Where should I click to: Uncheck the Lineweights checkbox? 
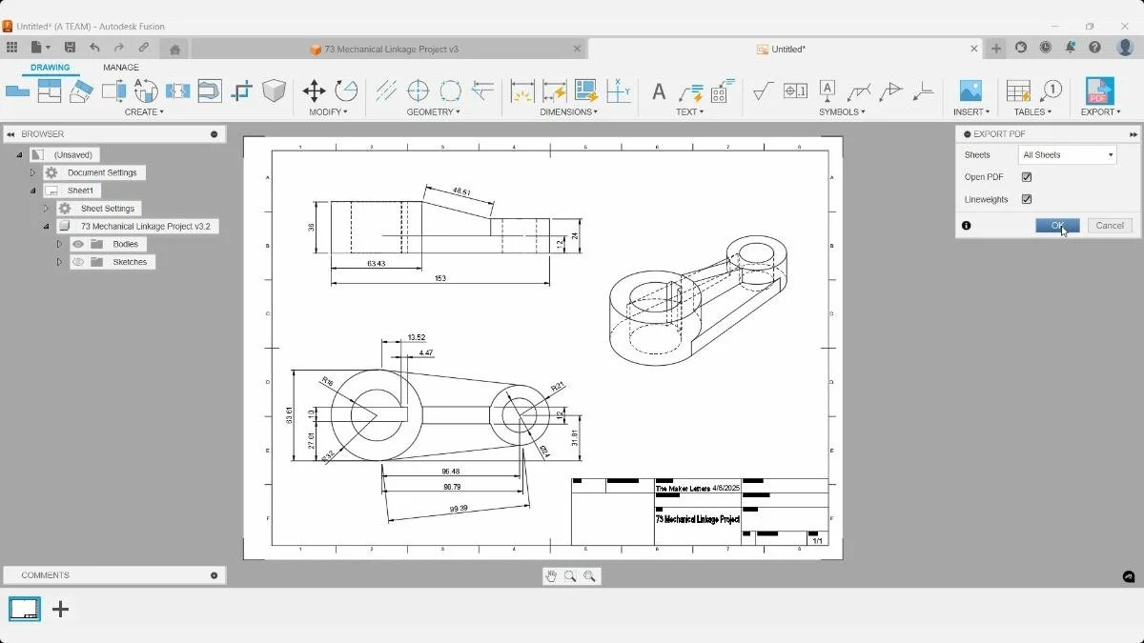click(1027, 199)
